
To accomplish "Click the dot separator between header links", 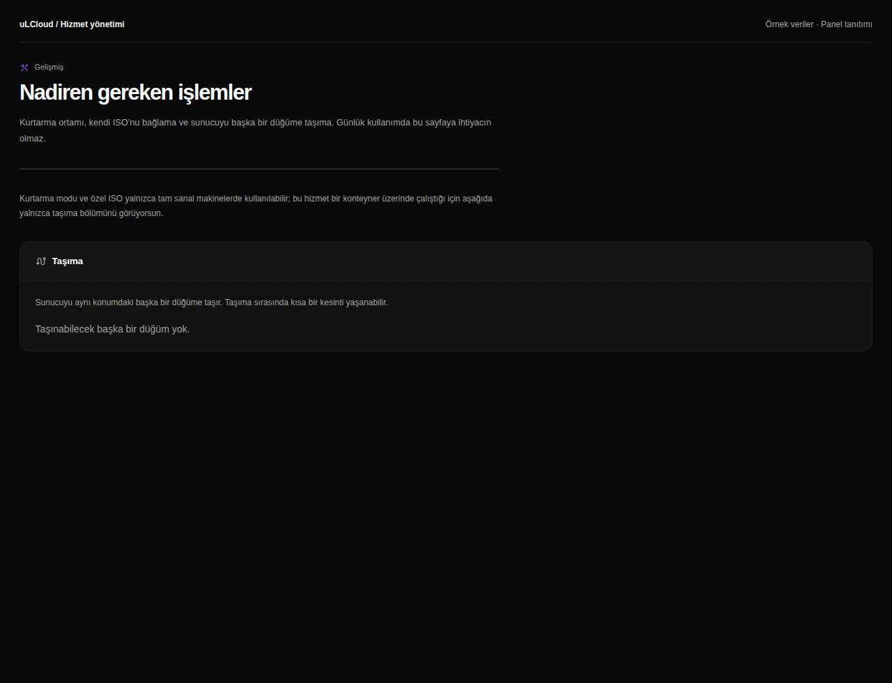I will click(817, 24).
